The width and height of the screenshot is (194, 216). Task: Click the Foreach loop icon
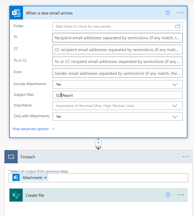(x=11, y=157)
